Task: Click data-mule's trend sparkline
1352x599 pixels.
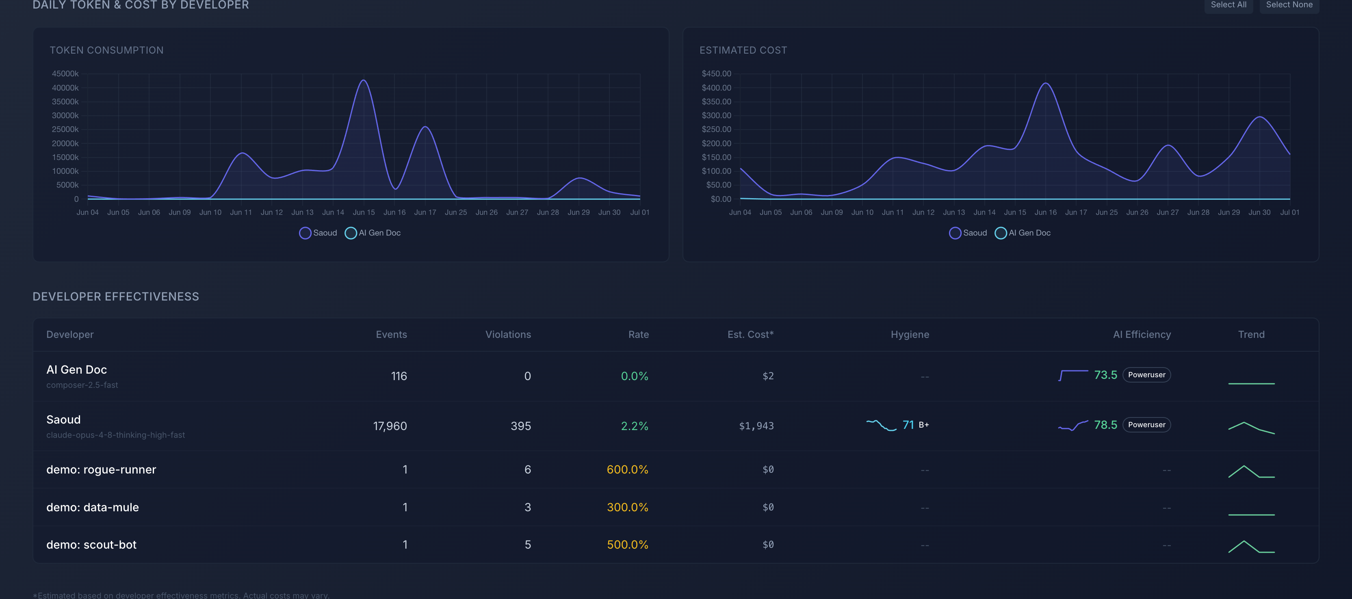Action: coord(1251,515)
